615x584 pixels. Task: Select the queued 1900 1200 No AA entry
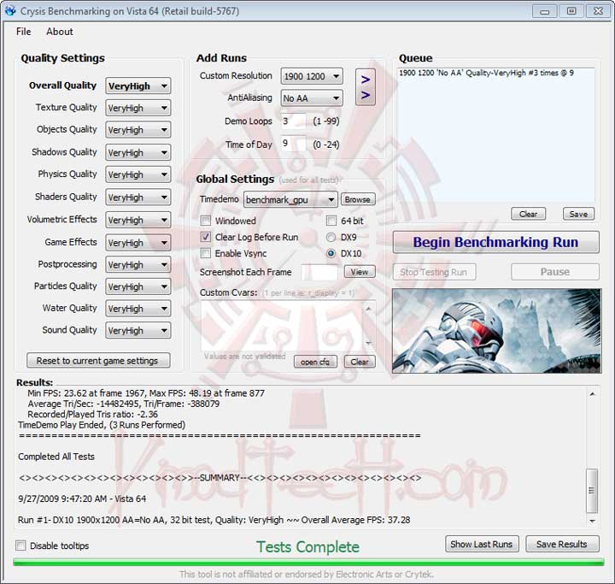coord(486,73)
